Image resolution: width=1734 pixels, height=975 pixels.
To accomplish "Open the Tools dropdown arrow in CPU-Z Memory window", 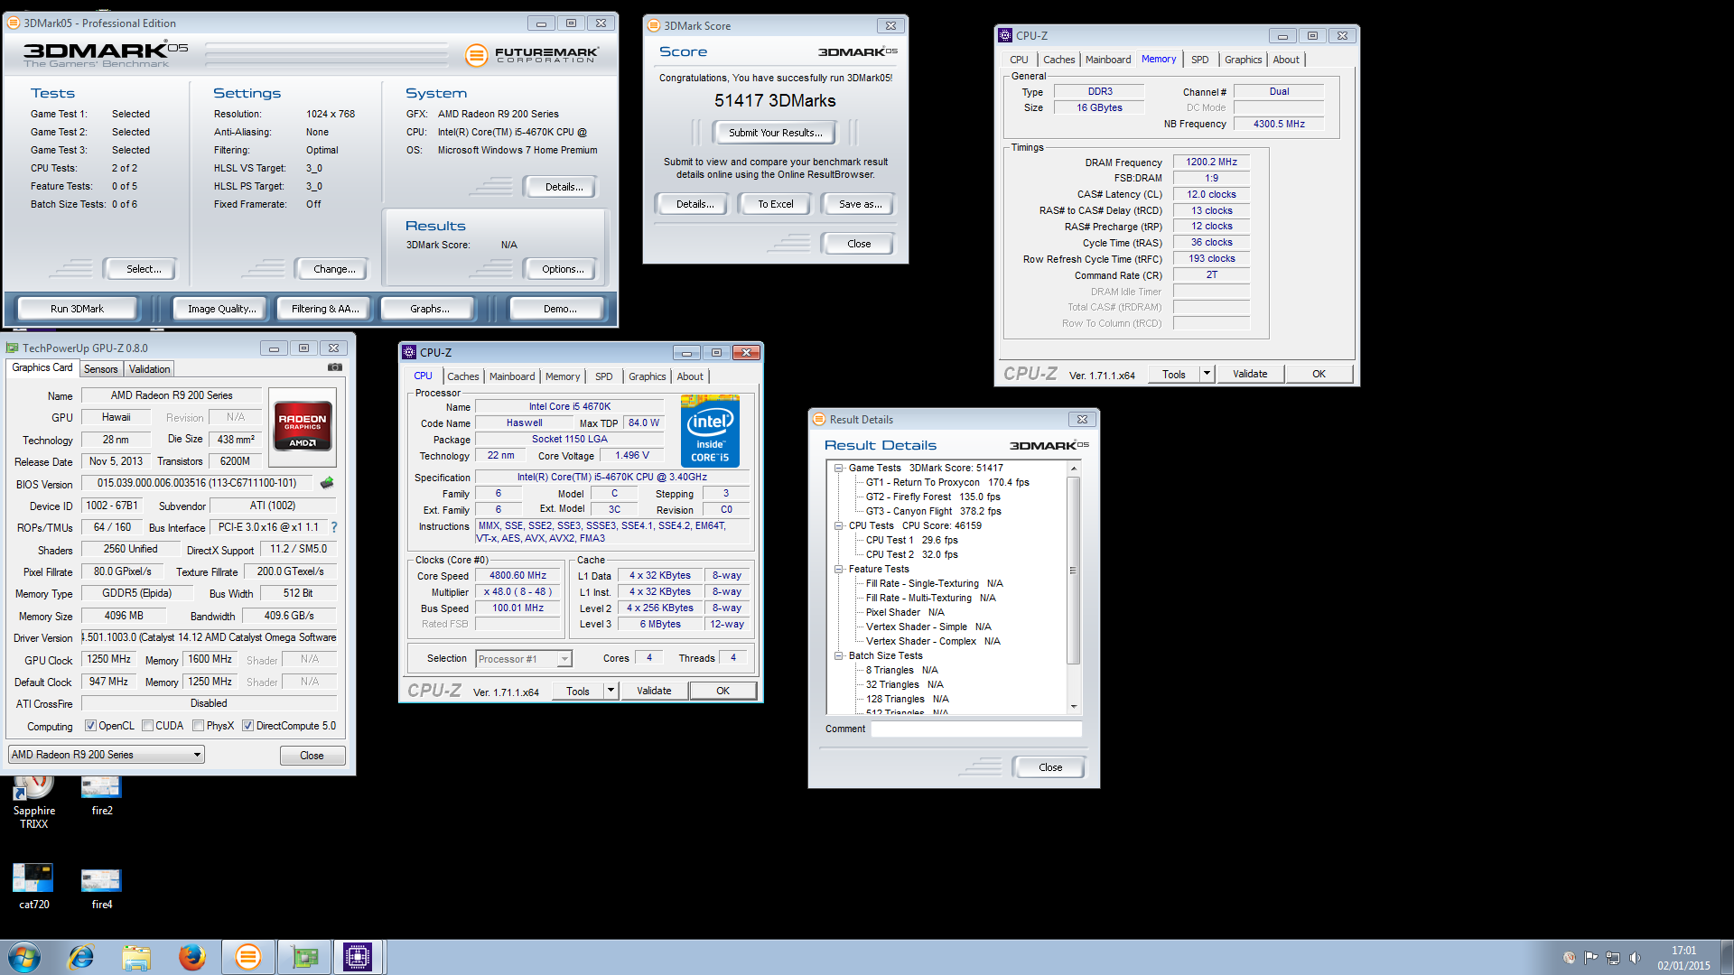I will tap(1207, 374).
